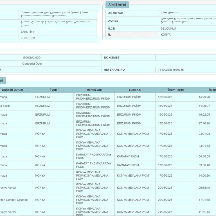This screenshot has height=216, width=216.
Task: Click the REFERANS NO label cell
Action: pyautogui.click(x=128, y=70)
